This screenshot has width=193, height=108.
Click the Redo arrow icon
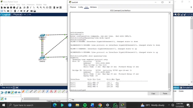click(x=34, y=8)
